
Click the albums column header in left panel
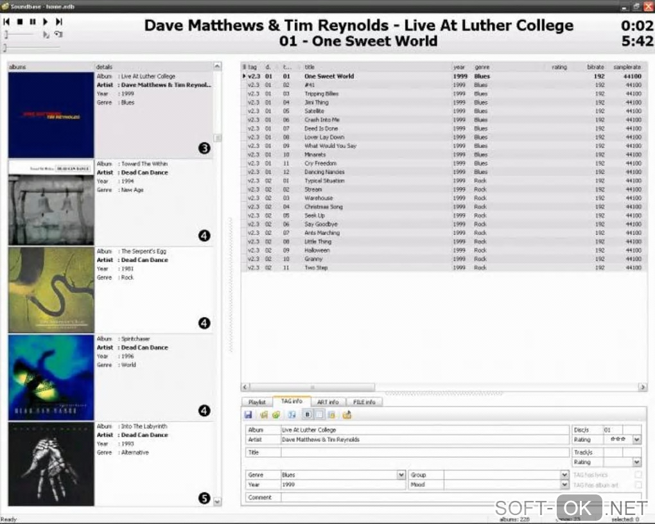click(51, 67)
